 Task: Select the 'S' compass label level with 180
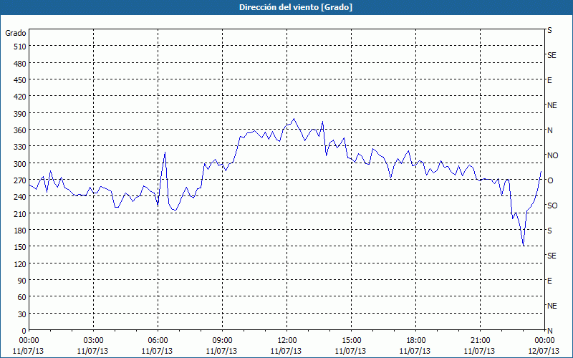549,231
